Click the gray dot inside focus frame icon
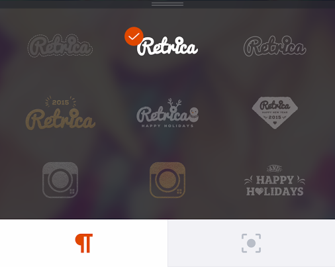This screenshot has height=267, width=335. tap(251, 243)
